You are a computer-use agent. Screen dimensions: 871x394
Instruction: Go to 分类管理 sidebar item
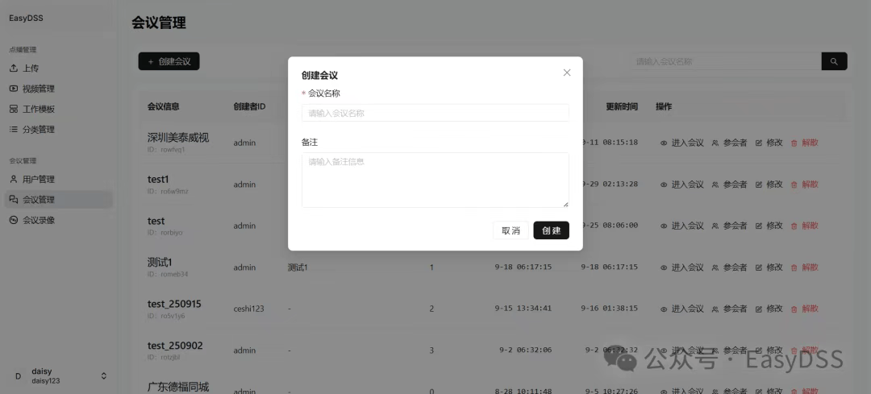pos(38,129)
